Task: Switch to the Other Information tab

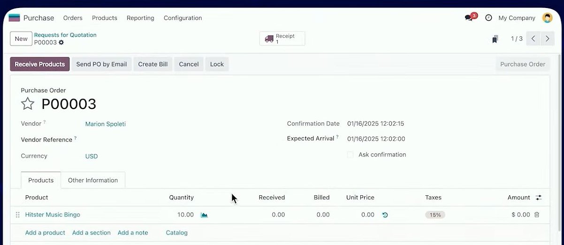Action: [x=93, y=180]
